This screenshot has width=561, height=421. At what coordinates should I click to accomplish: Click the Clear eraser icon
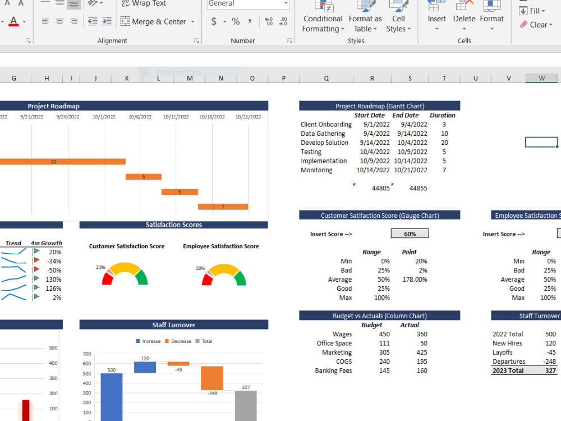pyautogui.click(x=523, y=24)
